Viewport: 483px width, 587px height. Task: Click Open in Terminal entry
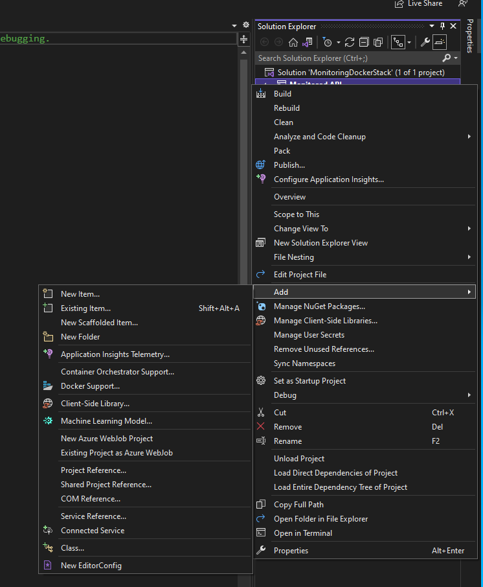pos(365,533)
